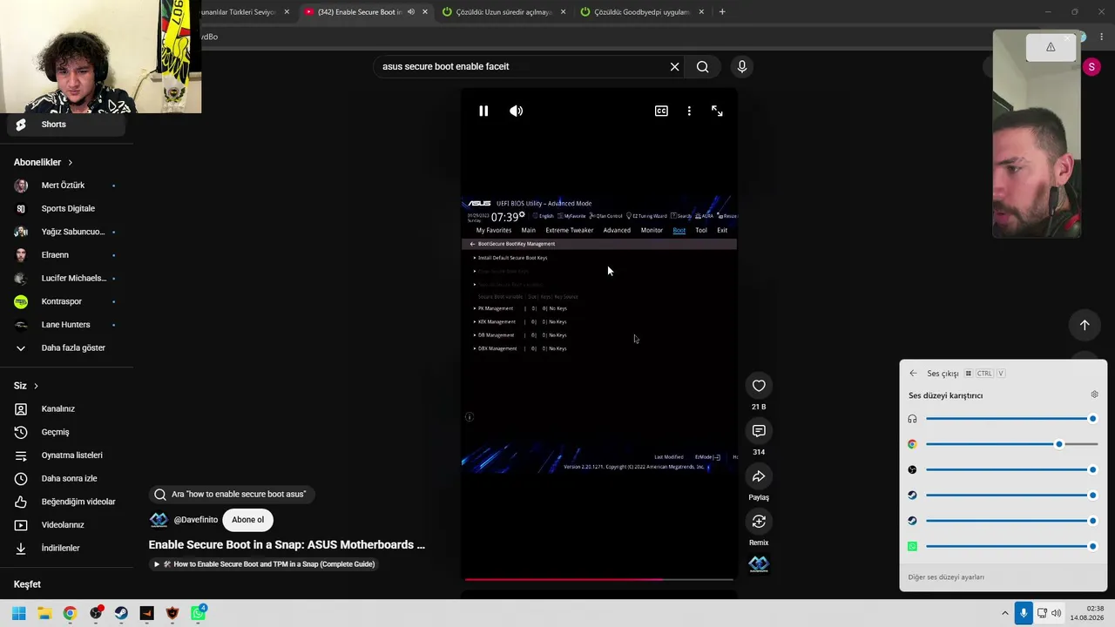
Task: Like the Short with heart icon
Action: tap(759, 386)
